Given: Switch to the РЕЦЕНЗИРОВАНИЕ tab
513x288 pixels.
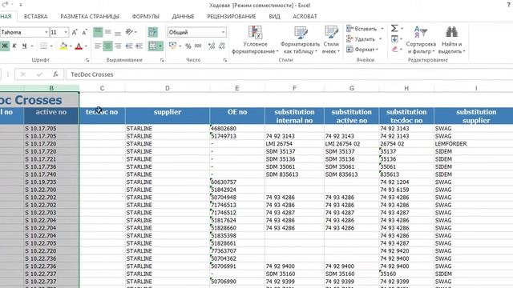Looking at the screenshot, I should (x=232, y=16).
